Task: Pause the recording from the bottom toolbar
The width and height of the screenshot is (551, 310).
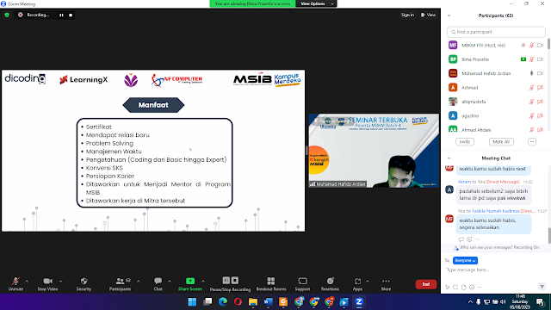Action: coord(226,280)
